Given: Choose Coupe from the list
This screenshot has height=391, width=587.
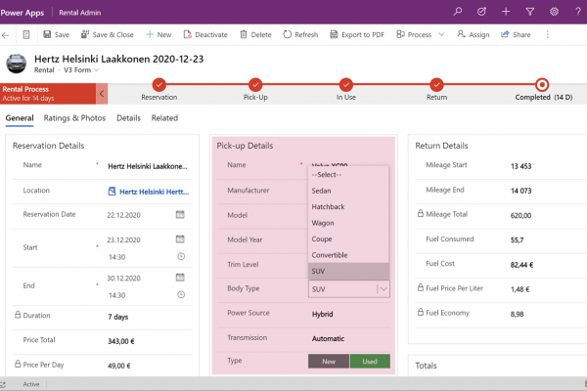Looking at the screenshot, I should click(x=348, y=239).
